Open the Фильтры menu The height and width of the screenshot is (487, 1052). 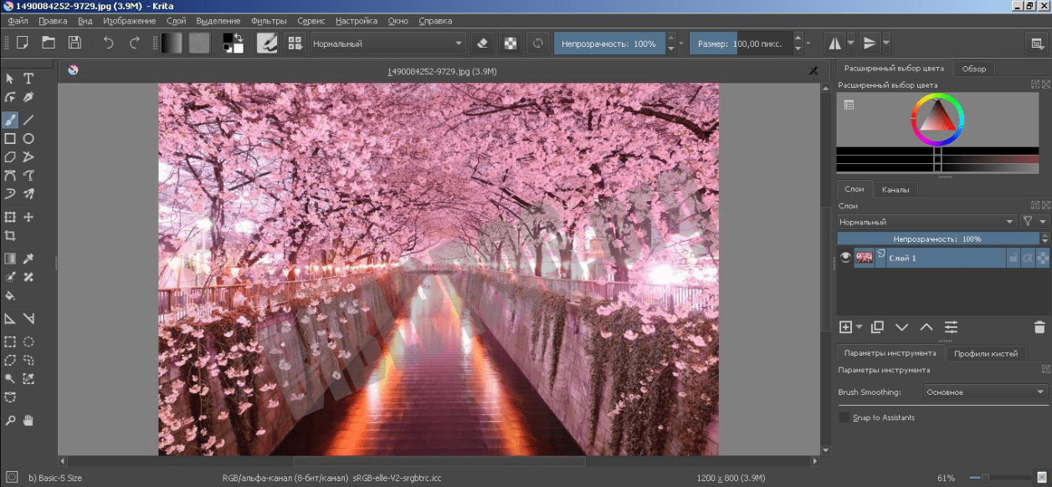coord(269,20)
